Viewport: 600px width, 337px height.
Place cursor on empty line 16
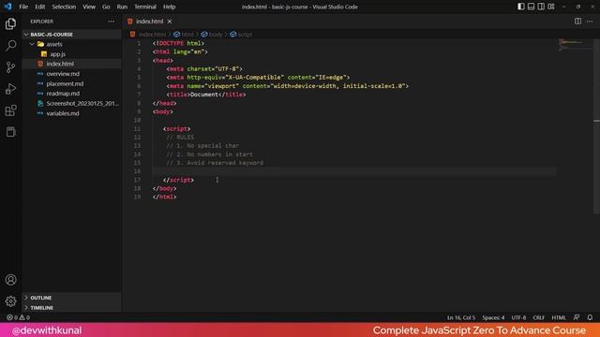[354, 171]
